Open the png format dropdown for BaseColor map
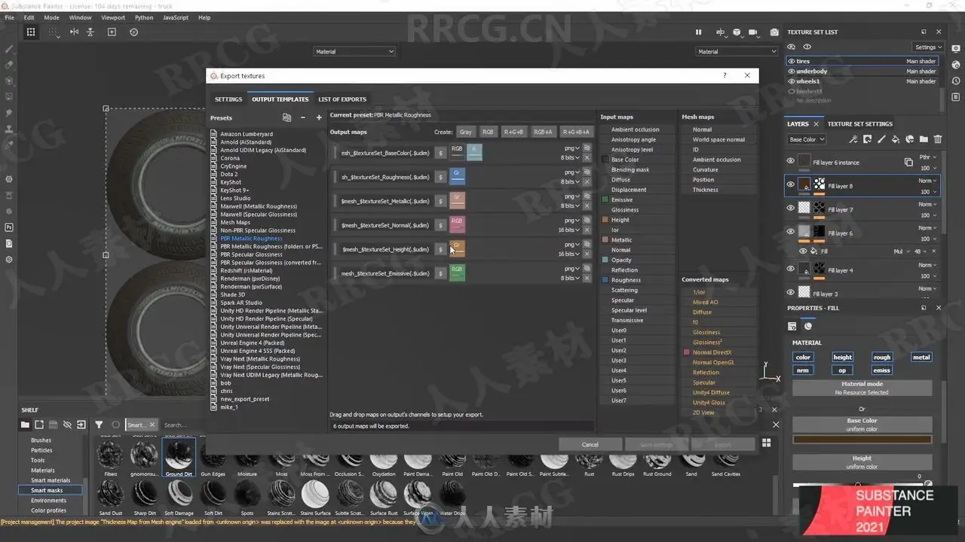The width and height of the screenshot is (965, 542). coord(572,148)
